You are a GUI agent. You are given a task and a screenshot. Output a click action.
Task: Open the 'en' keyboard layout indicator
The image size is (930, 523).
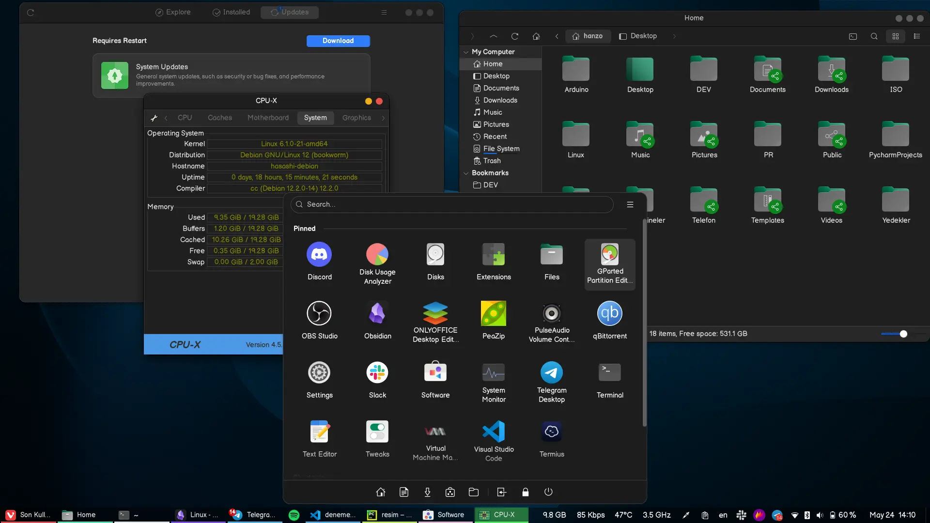723,515
